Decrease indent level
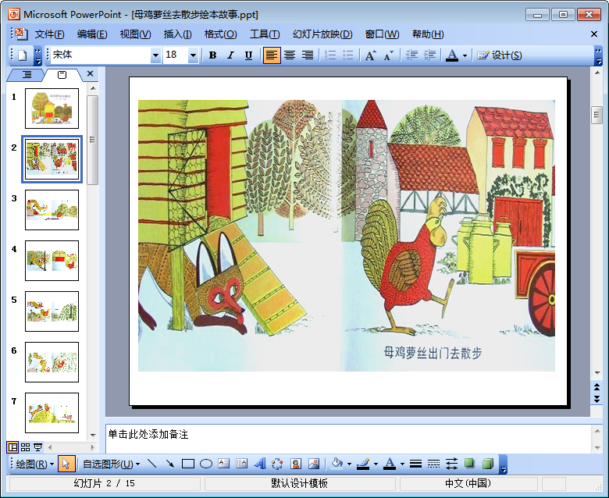Screen dimensions: 609x498 [411, 55]
